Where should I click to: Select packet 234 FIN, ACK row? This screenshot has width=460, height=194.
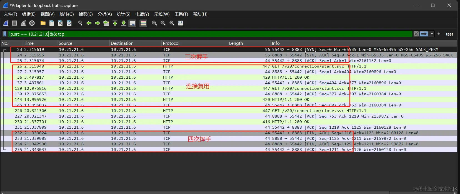(x=229, y=144)
